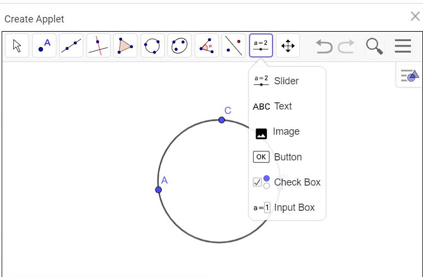Select the Move arrow tool

pyautogui.click(x=17, y=45)
